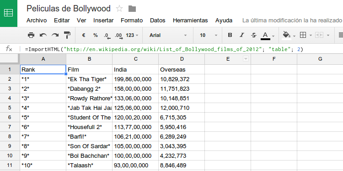Open the Datos menu

click(158, 21)
